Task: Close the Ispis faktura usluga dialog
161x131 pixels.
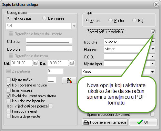Action: 156,5
